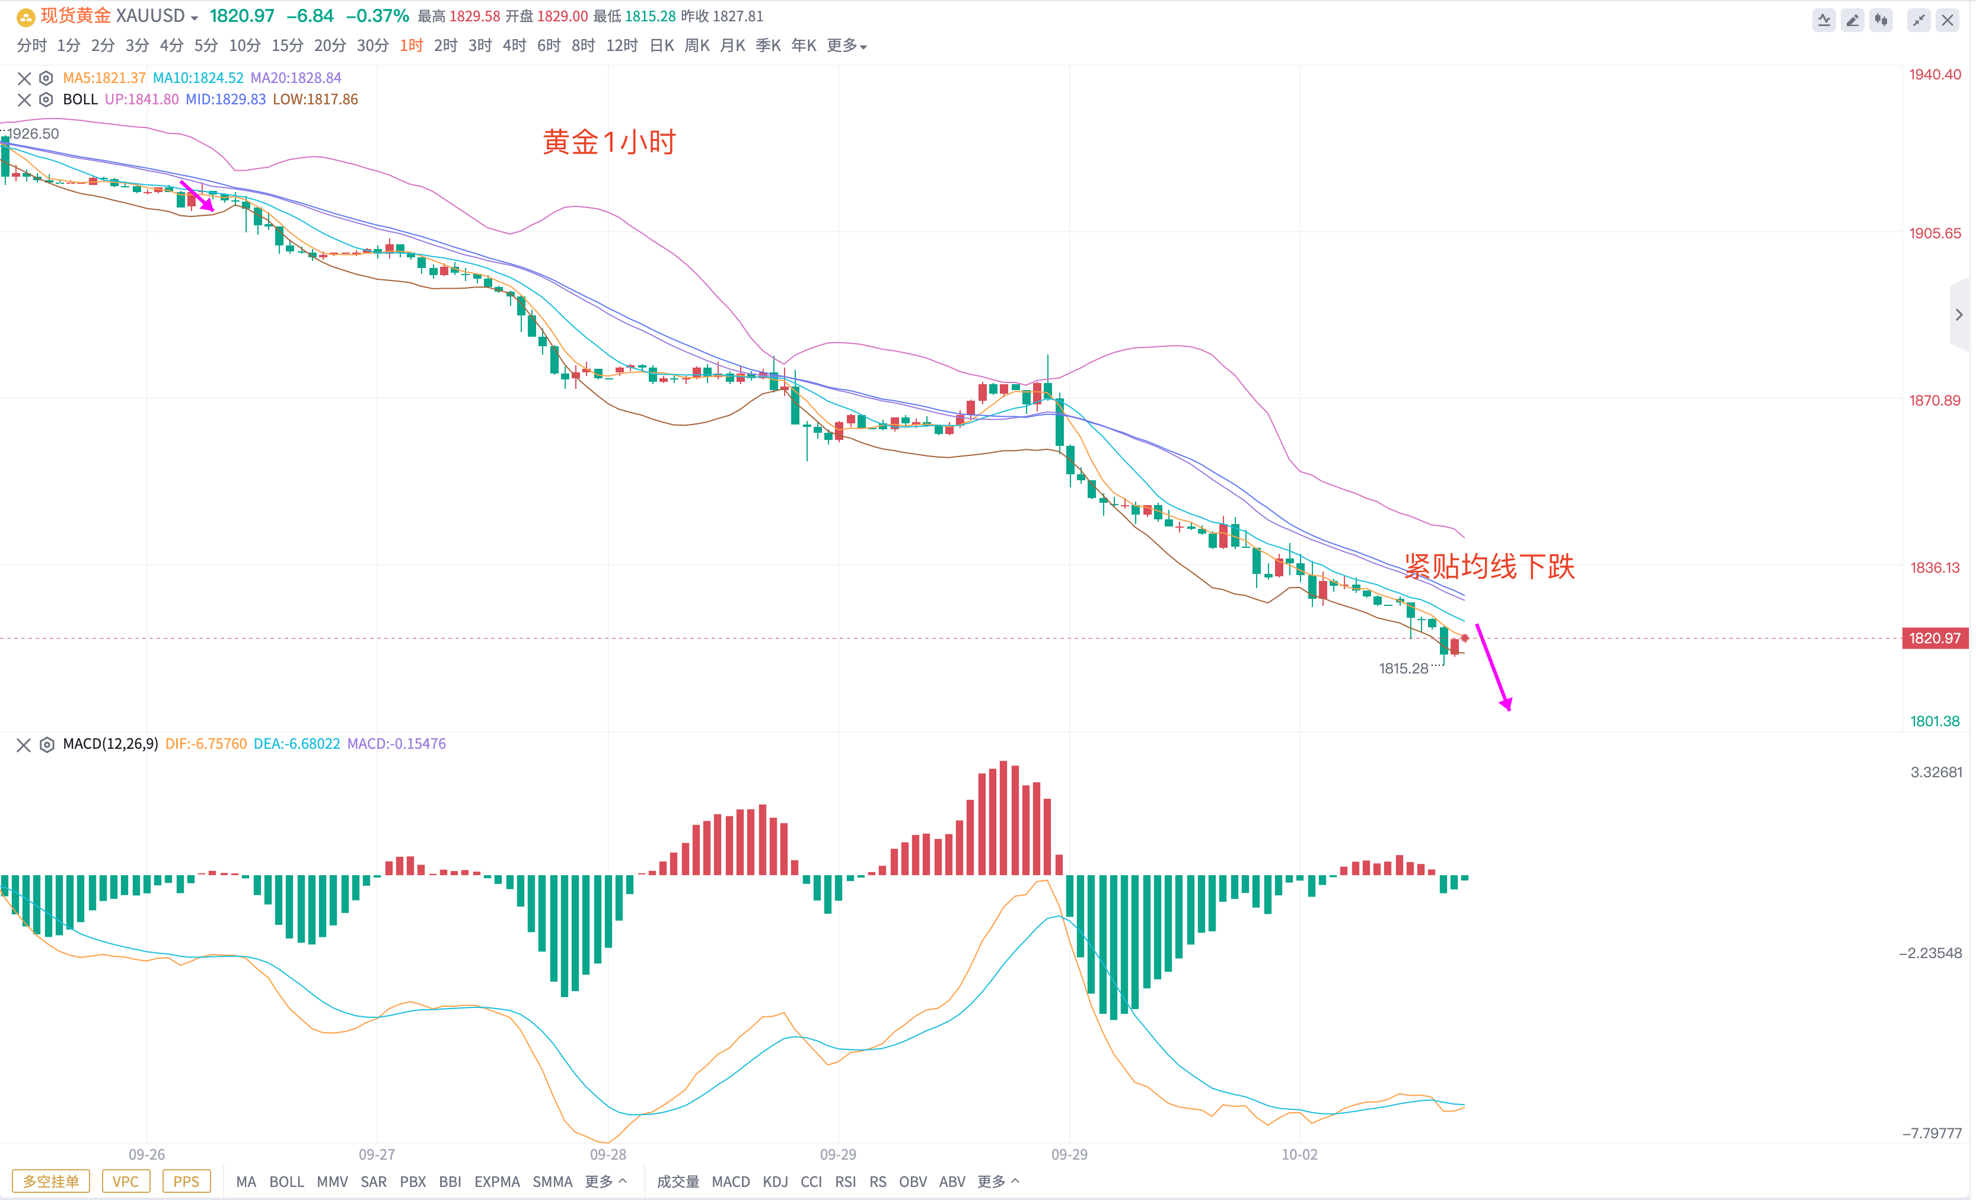Expand 更多 timeframe dropdown
Screen dimensions: 1976x1200
click(x=847, y=46)
